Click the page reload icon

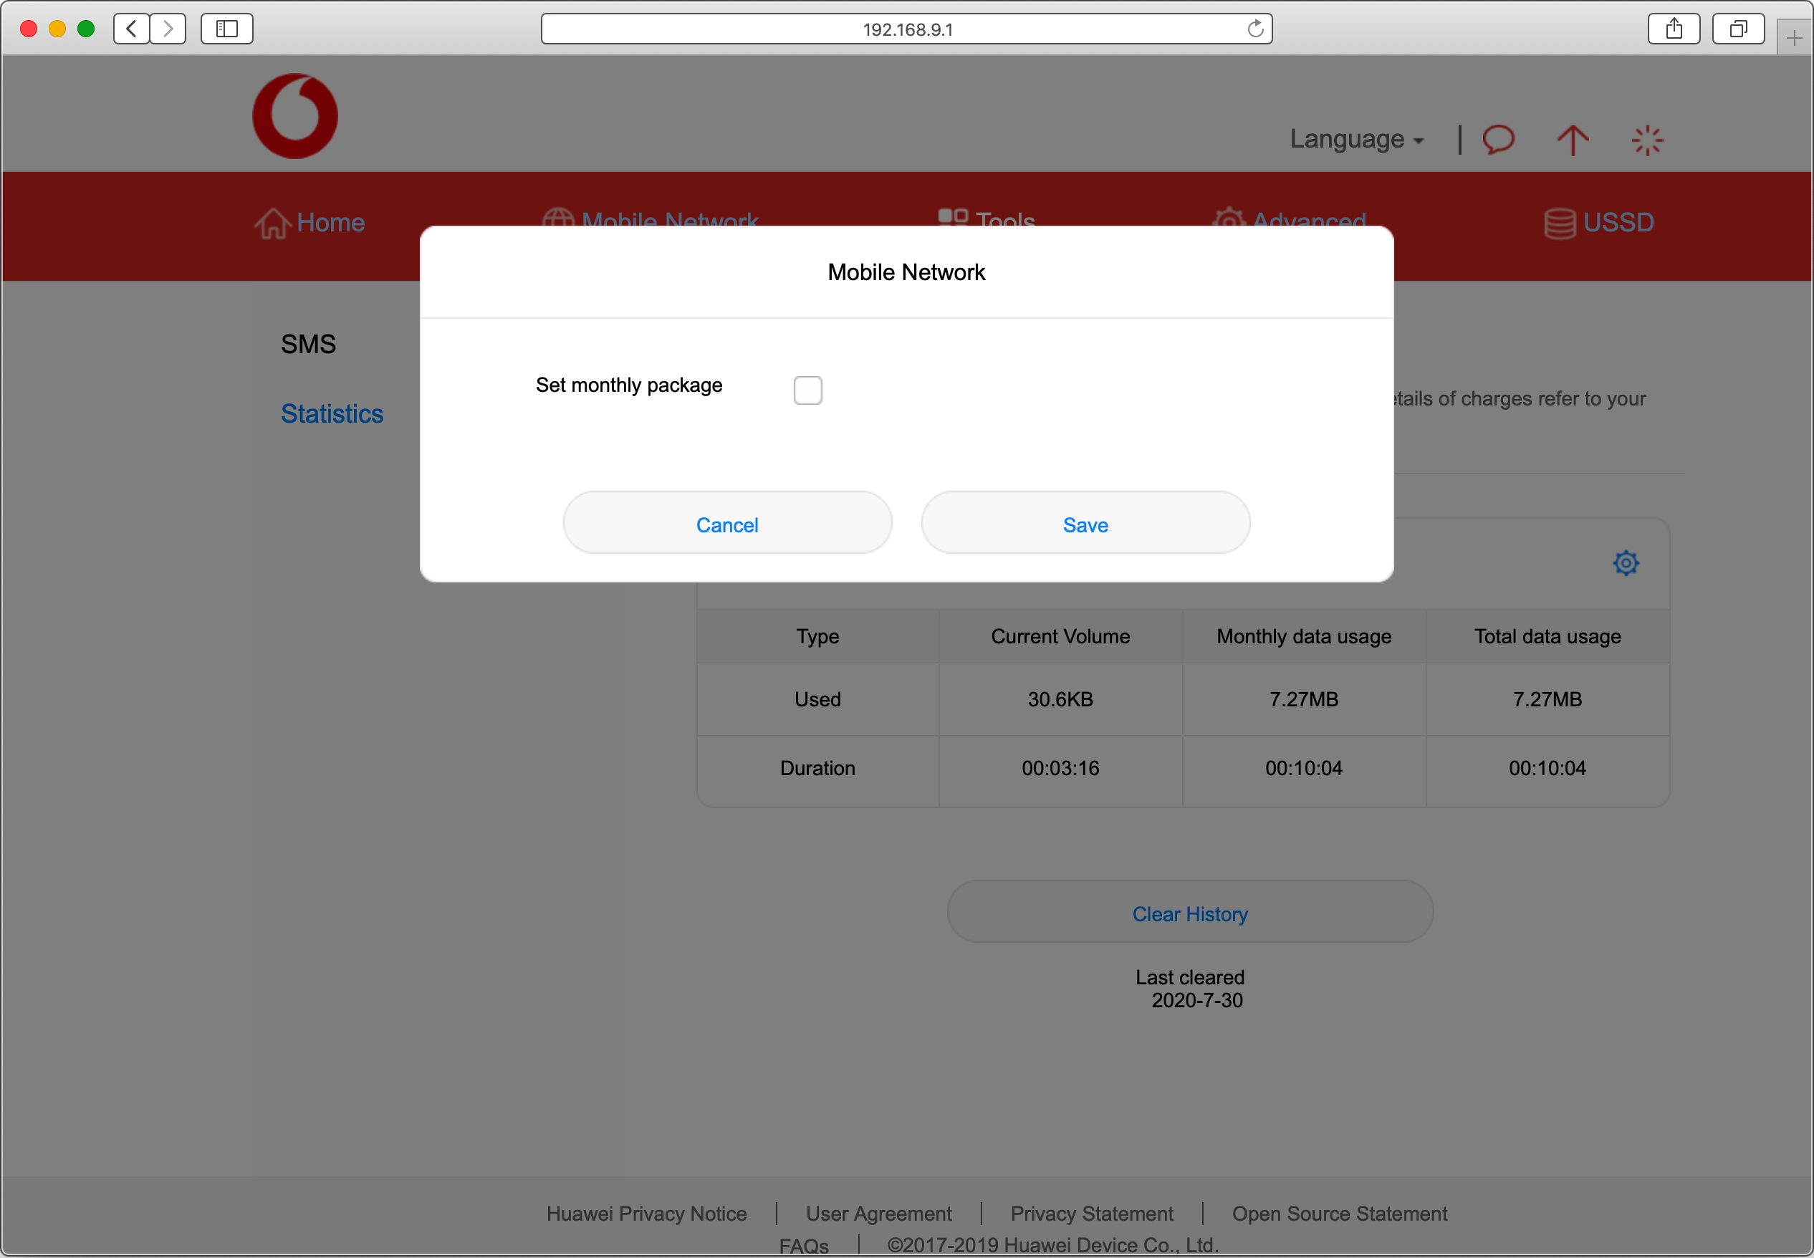[1254, 29]
